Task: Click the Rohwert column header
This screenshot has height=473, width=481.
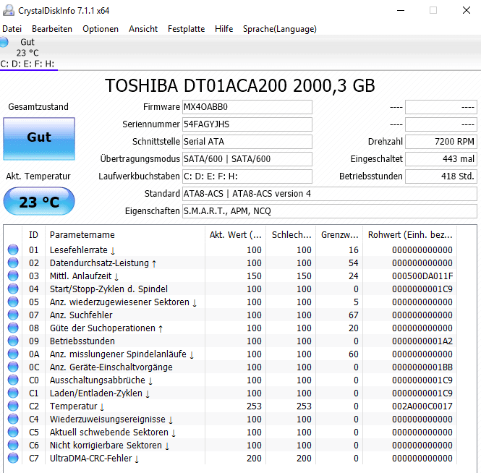Action: [x=410, y=234]
